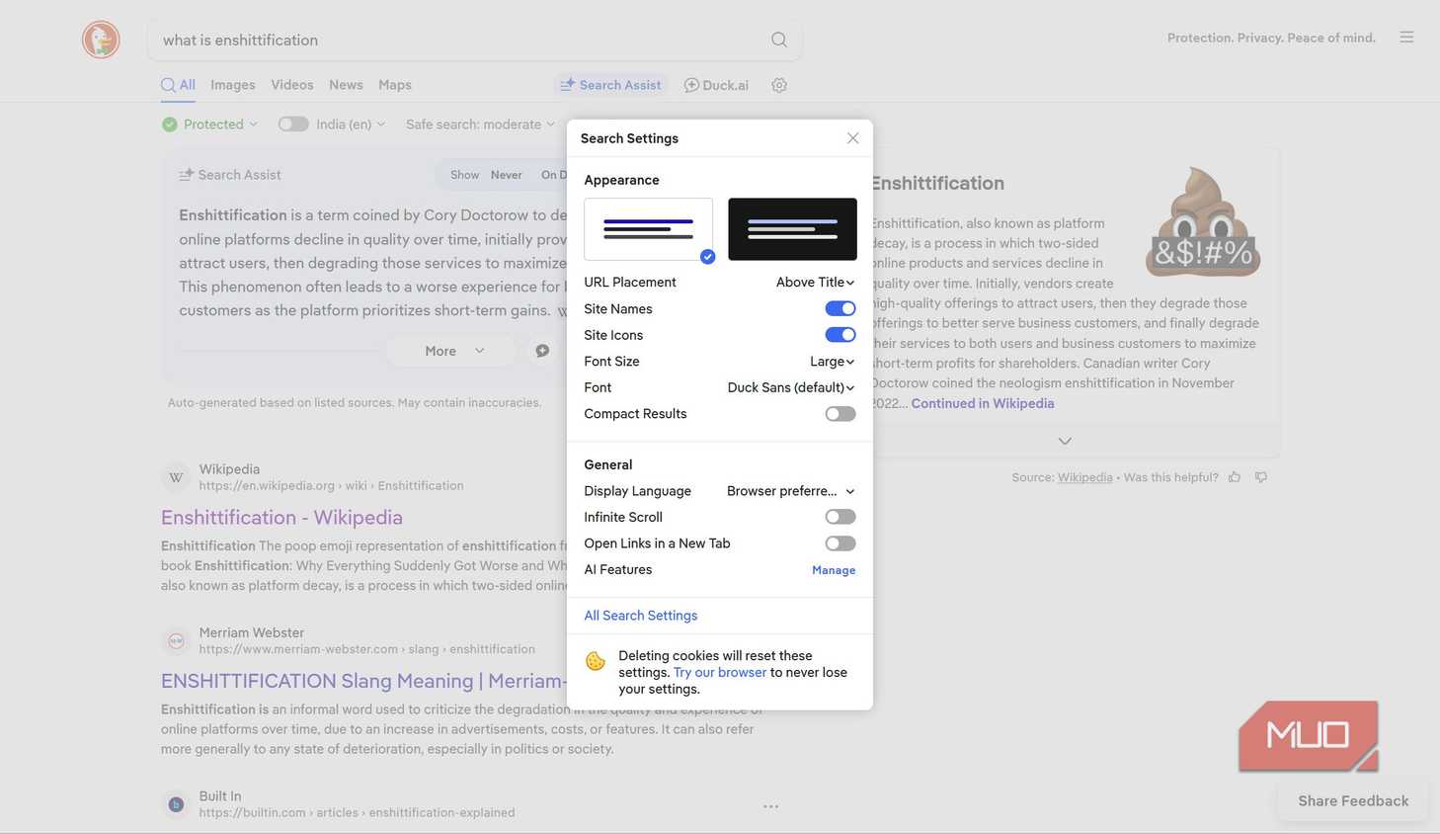The height and width of the screenshot is (834, 1440).
Task: Switch to the Images tab
Action: [233, 85]
